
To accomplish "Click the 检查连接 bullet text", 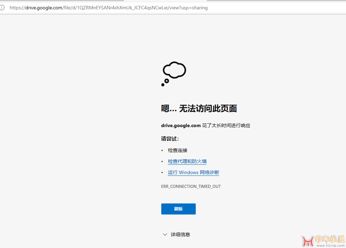I will (x=177, y=150).
